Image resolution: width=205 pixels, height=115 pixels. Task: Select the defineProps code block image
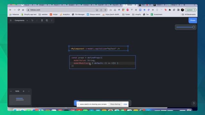[x=102, y=62]
